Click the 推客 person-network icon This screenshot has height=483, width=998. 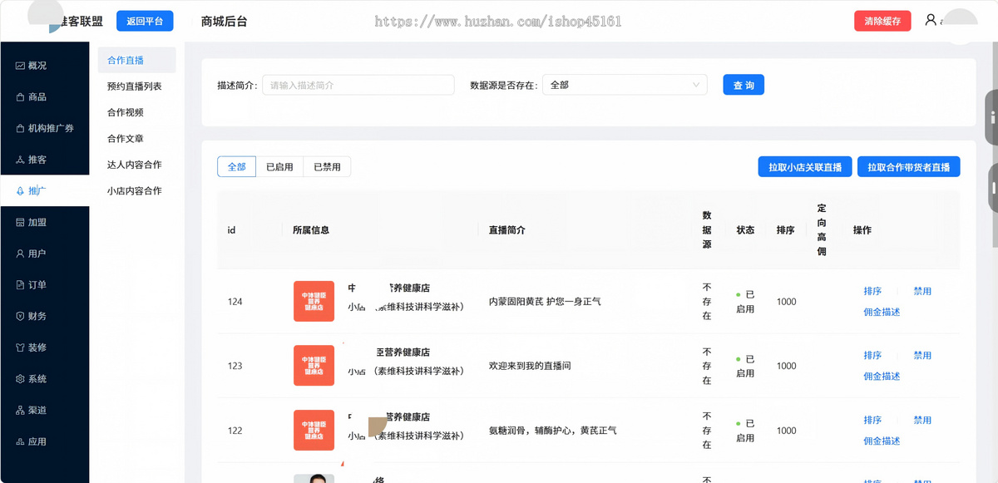20,160
